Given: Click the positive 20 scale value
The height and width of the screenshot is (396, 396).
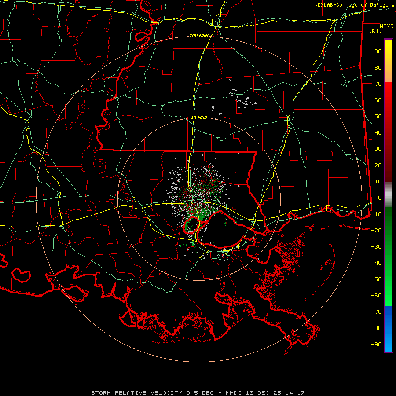Looking at the screenshot, I should pyautogui.click(x=378, y=165).
